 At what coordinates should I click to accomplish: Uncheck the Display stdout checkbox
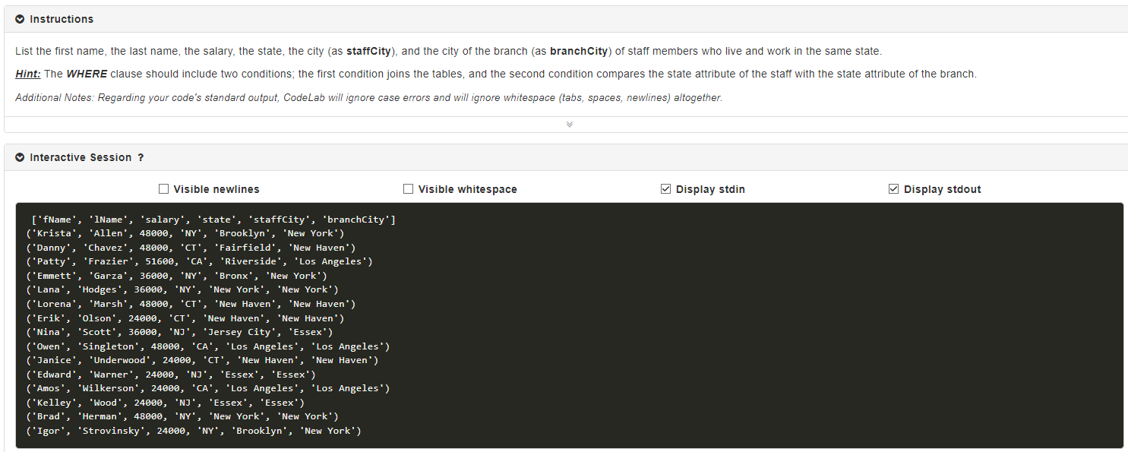894,188
